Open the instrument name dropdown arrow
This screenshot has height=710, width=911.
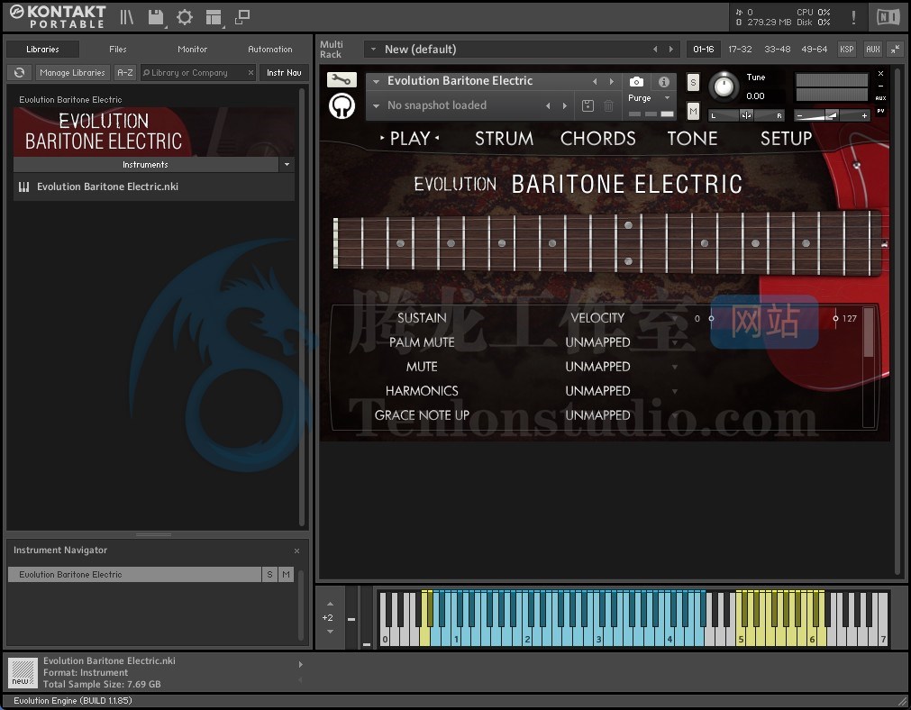coord(376,81)
